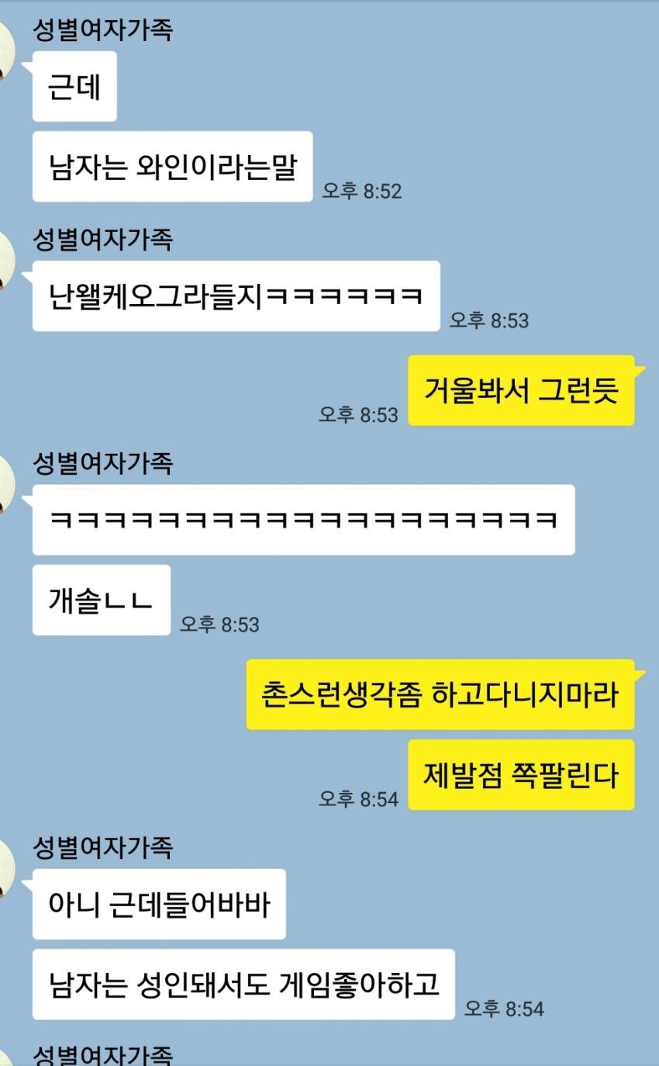
Task: Select the '근데' chat bubble
Action: tap(74, 87)
